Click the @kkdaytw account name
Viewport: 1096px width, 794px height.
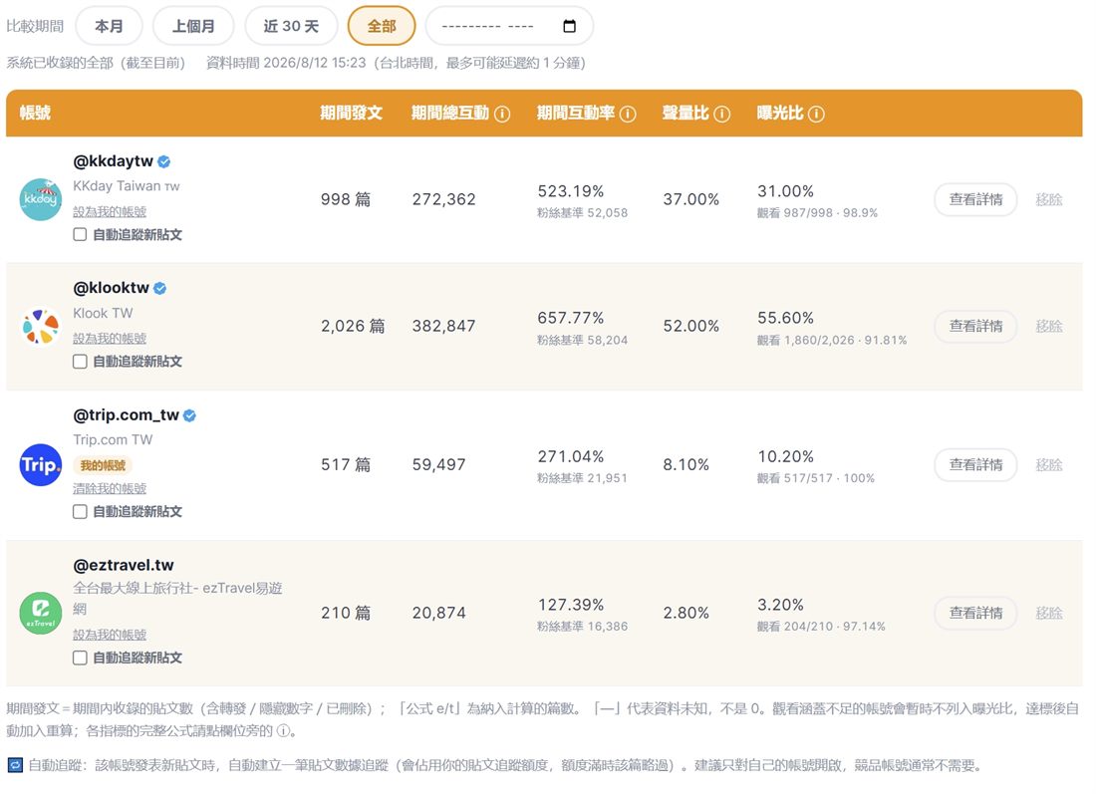(x=114, y=161)
